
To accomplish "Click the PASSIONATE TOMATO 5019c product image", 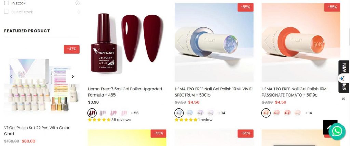I will click(x=301, y=42).
